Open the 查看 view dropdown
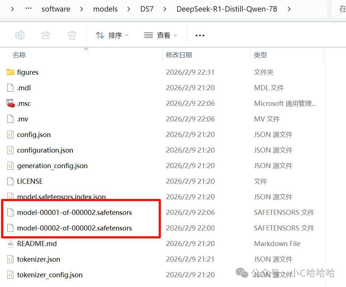The width and height of the screenshot is (346, 287). click(x=161, y=35)
